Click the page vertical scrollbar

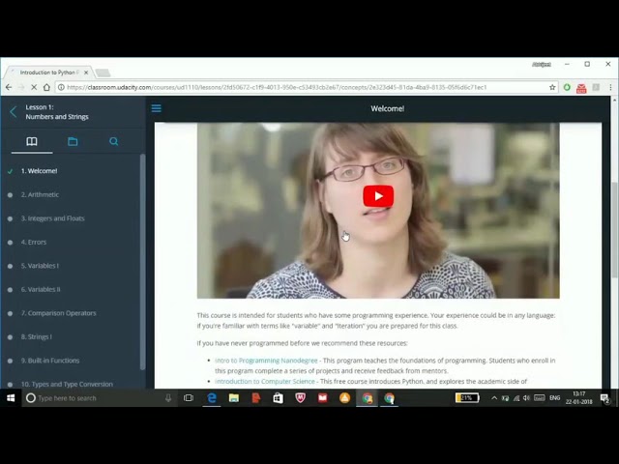[x=615, y=229]
